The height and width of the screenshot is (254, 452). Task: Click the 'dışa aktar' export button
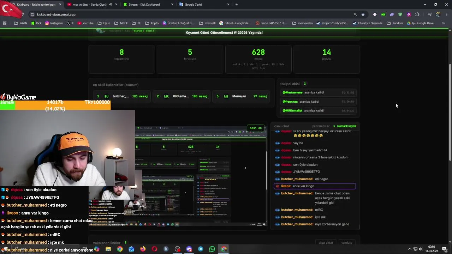(x=326, y=243)
